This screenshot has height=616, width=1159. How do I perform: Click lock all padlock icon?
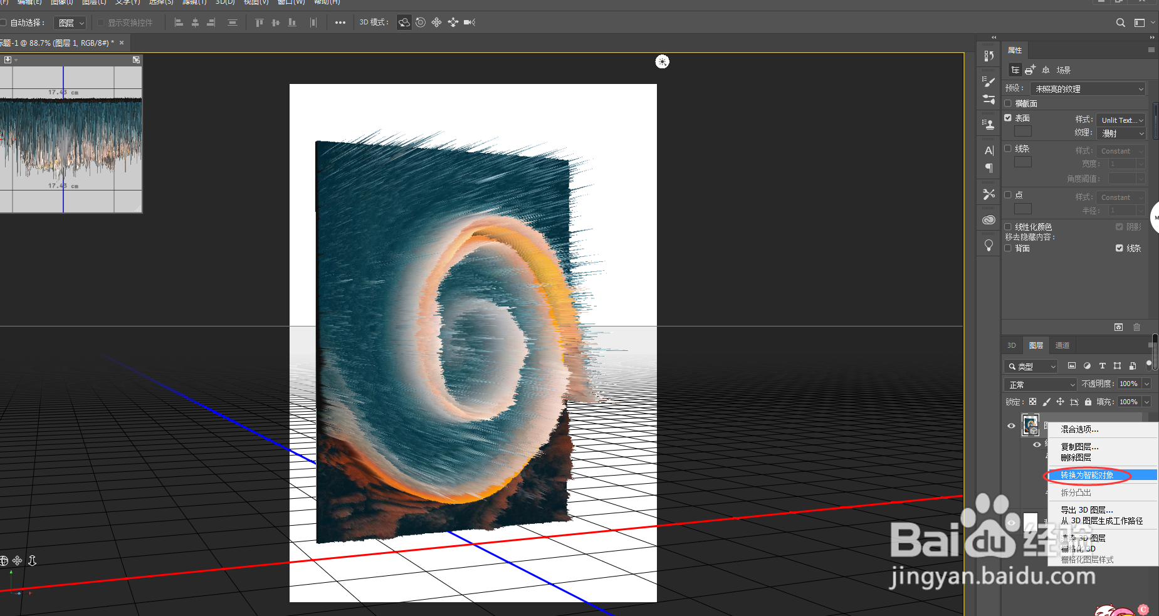tap(1088, 402)
